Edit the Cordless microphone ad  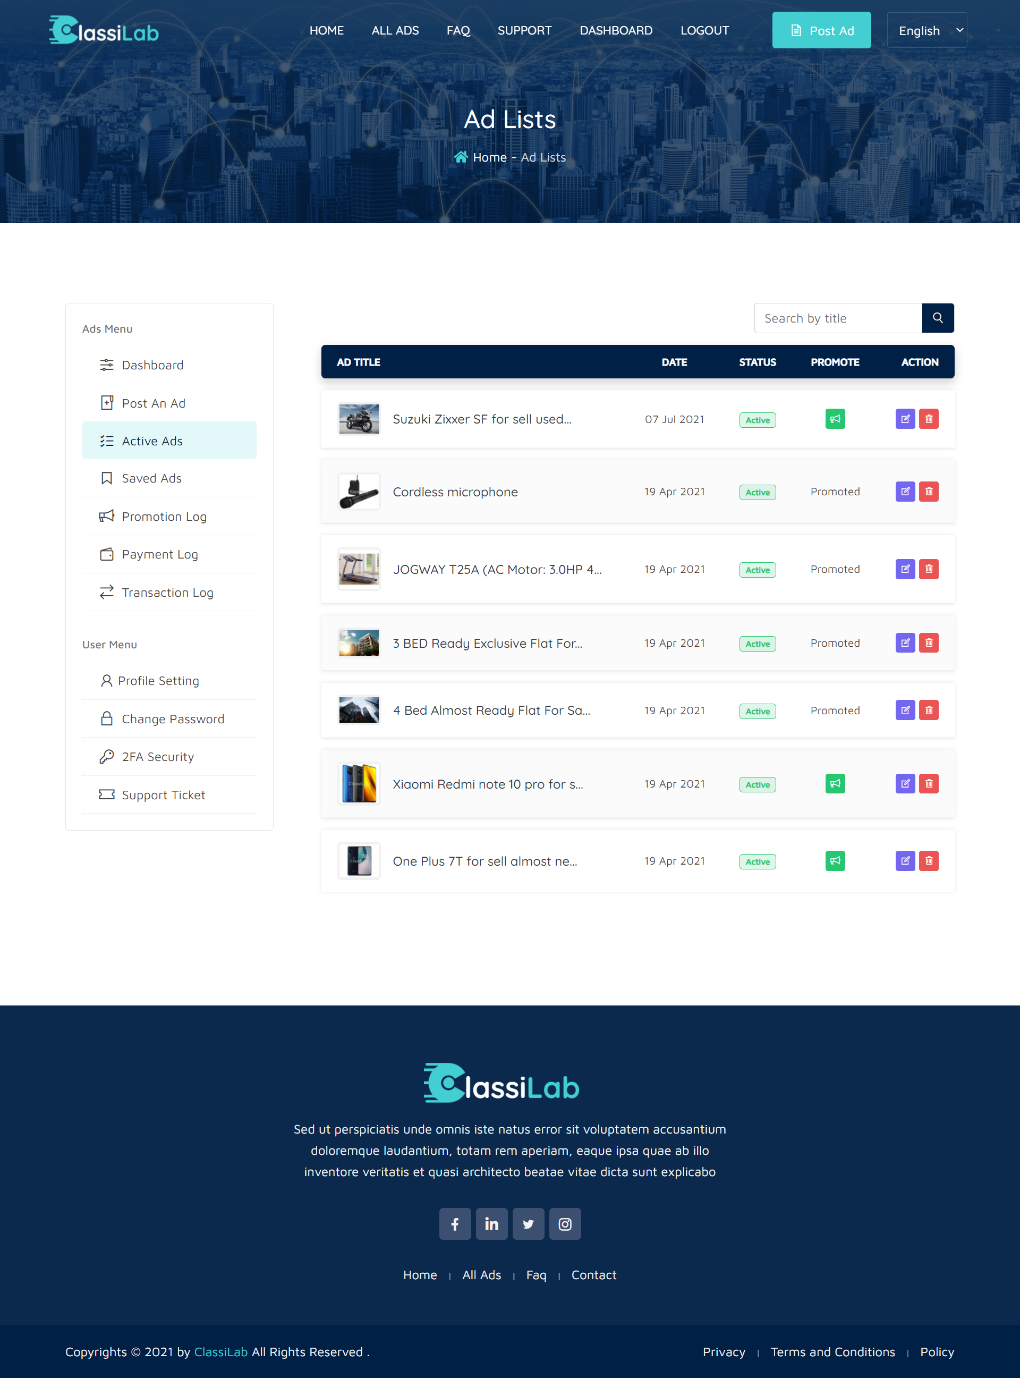(x=905, y=492)
